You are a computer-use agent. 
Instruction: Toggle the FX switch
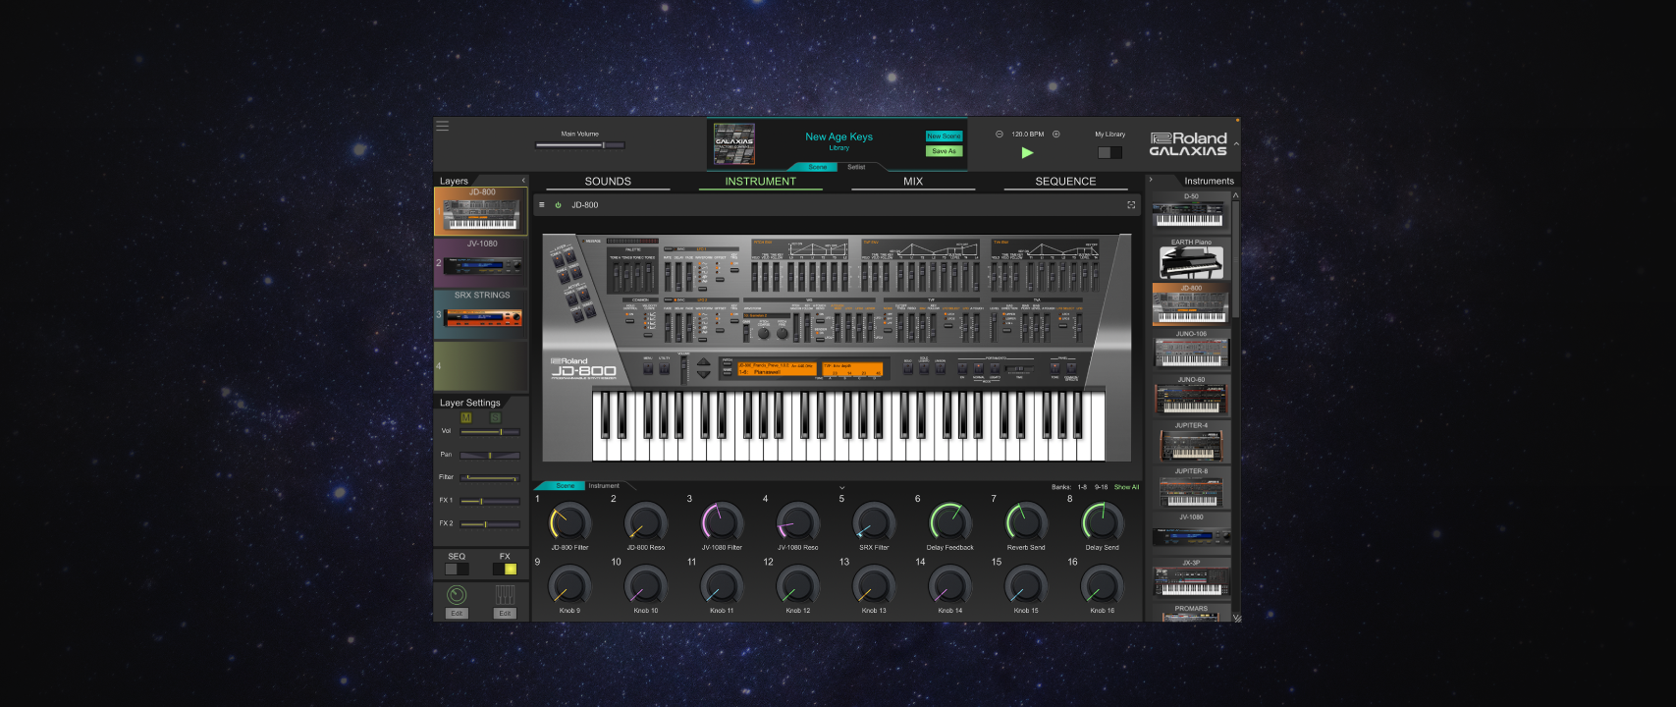pyautogui.click(x=505, y=569)
